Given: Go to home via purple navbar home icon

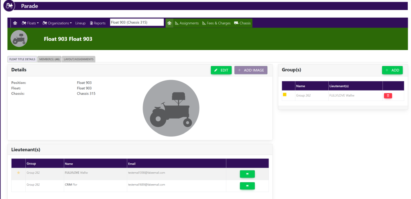Looking at the screenshot, I should [15, 23].
